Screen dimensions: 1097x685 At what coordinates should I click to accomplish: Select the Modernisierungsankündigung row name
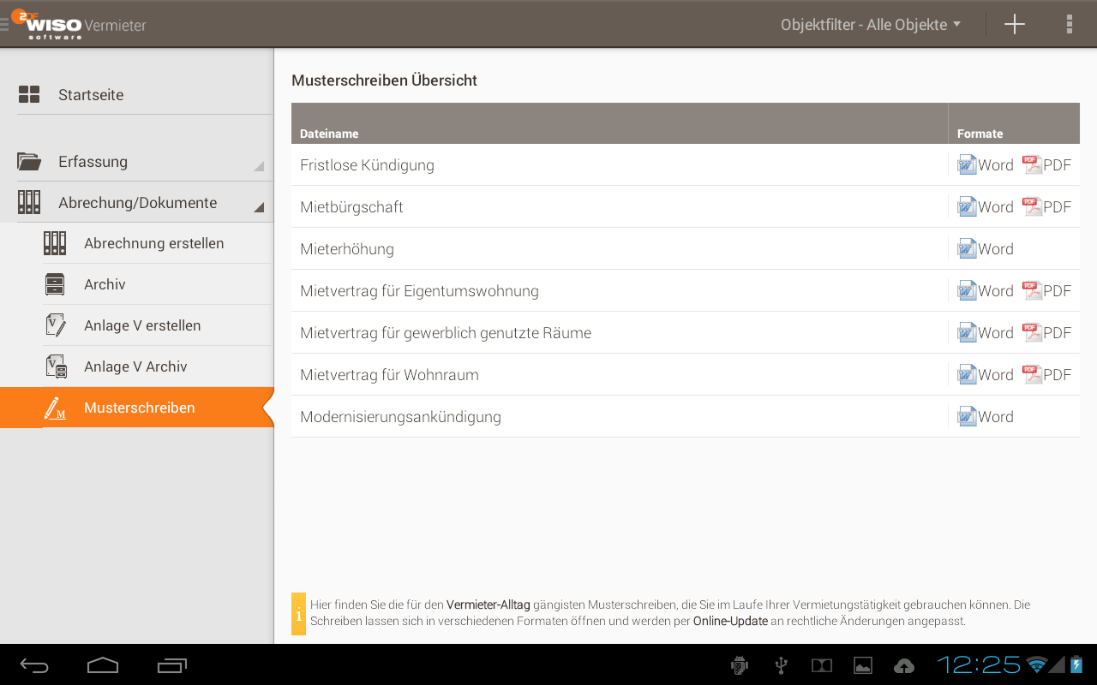(400, 417)
